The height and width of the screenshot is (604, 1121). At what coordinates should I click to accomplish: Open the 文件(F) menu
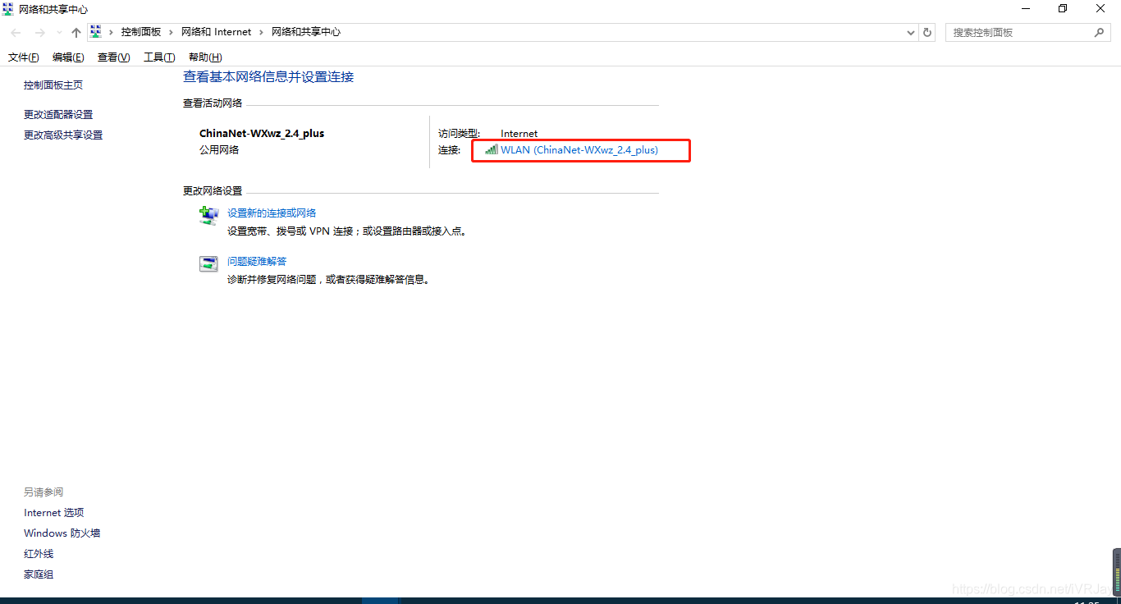pyautogui.click(x=24, y=57)
